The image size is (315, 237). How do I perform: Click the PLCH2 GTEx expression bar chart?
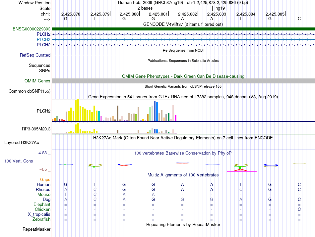(x=114, y=110)
